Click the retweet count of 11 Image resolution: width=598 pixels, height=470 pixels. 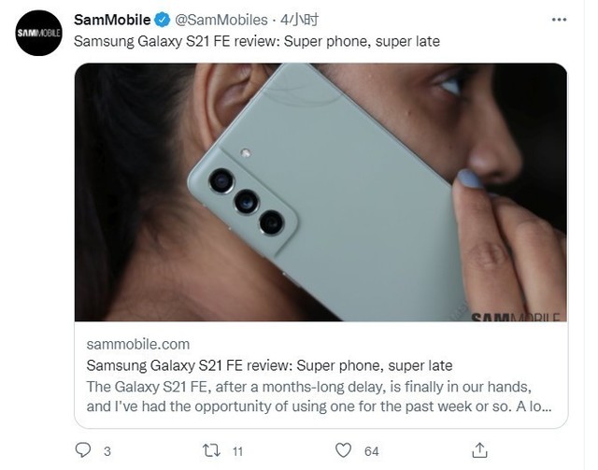[238, 452]
